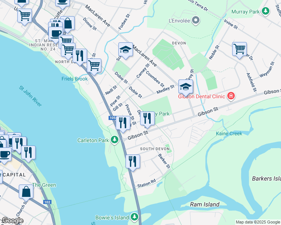This screenshot has width=281, height=225.
Task: Select the coffee cup marker near The Green
Action: click(5, 155)
